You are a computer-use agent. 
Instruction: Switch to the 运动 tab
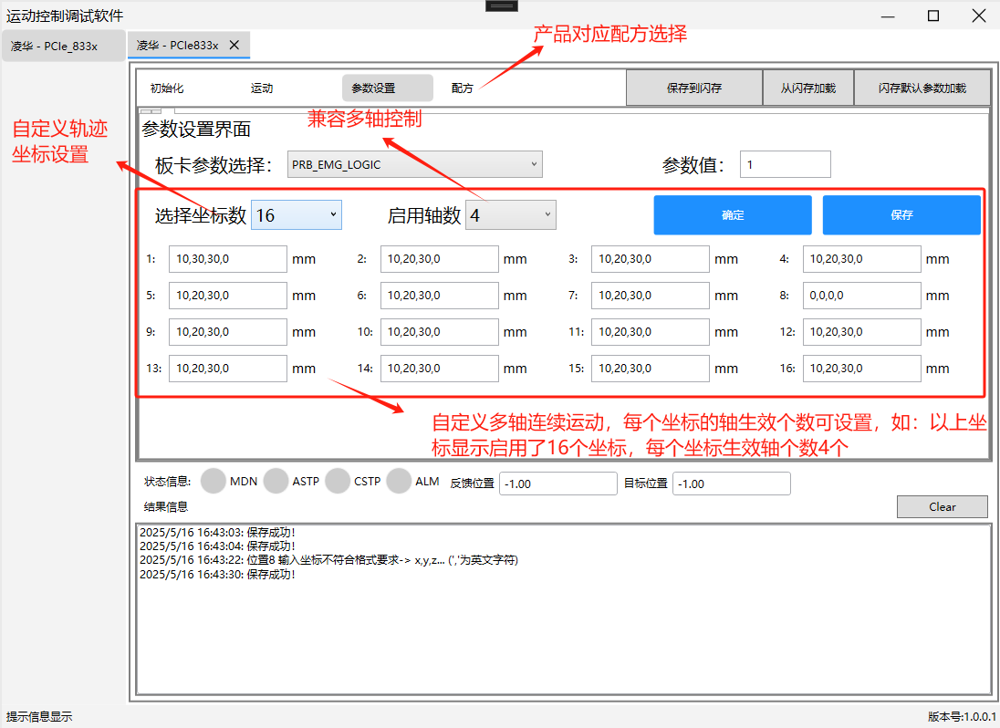[260, 88]
